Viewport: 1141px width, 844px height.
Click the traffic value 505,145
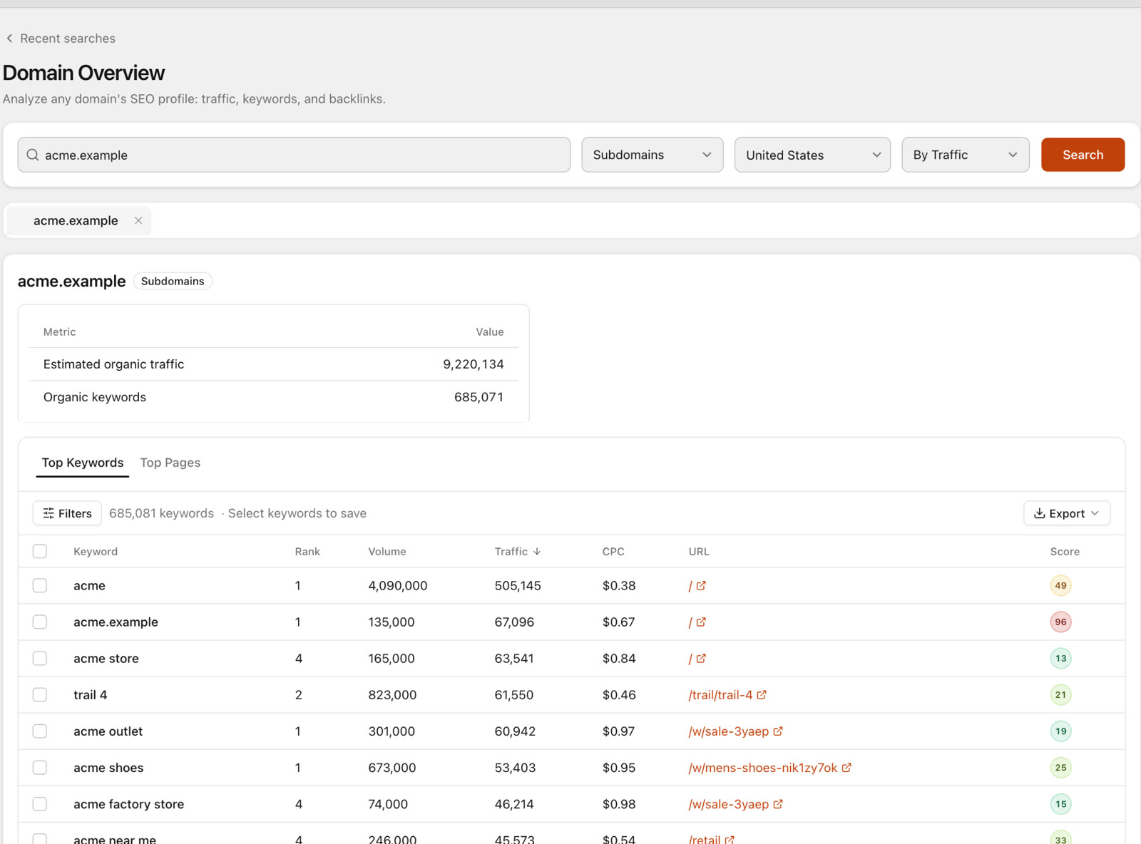click(x=518, y=585)
